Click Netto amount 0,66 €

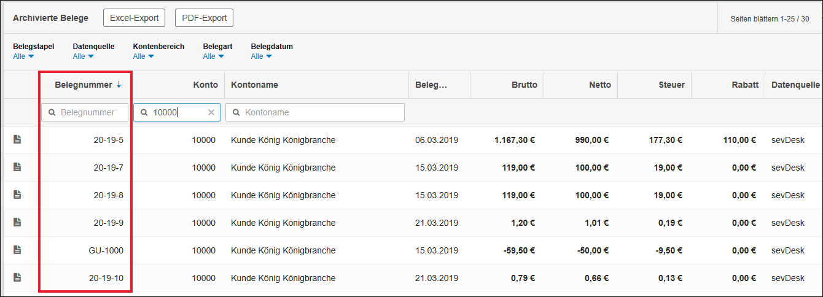click(596, 278)
